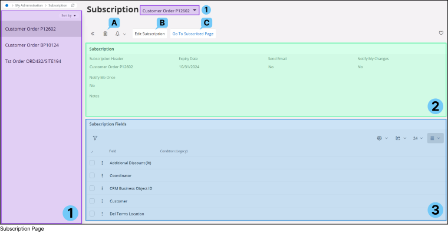This screenshot has width=448, height=233.
Task: Open the list view layout menu
Action: coord(436,138)
